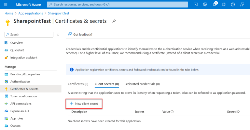Open the Azure portal hamburger menu
The width and height of the screenshot is (250, 130).
tap(6, 5)
